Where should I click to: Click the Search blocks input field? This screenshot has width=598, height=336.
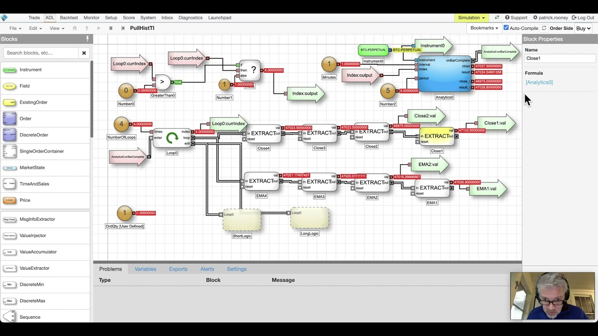click(41, 53)
